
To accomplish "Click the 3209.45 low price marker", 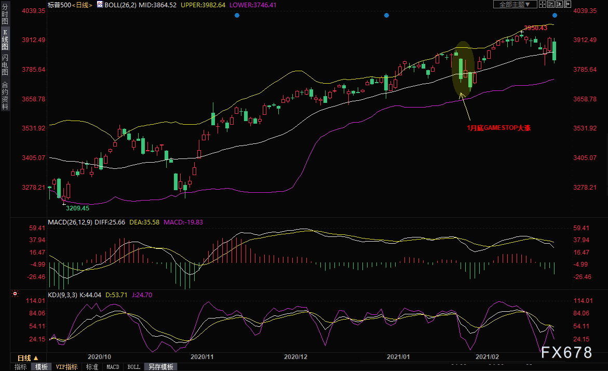I will pos(77,208).
